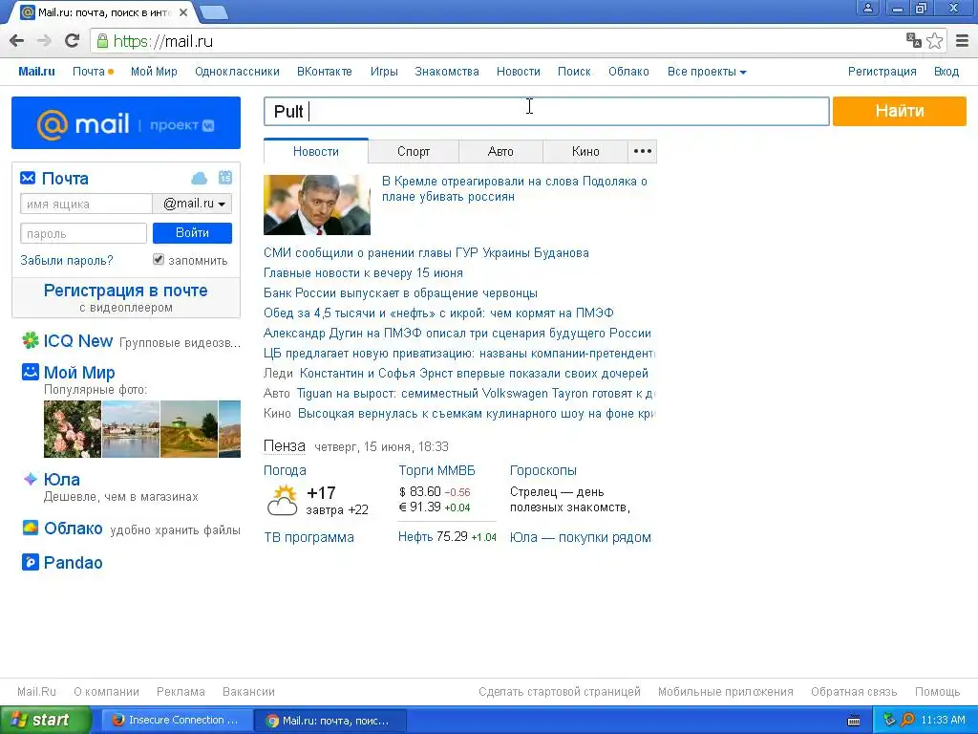Click Регистрация в почте link
978x734 pixels.
coord(126,291)
